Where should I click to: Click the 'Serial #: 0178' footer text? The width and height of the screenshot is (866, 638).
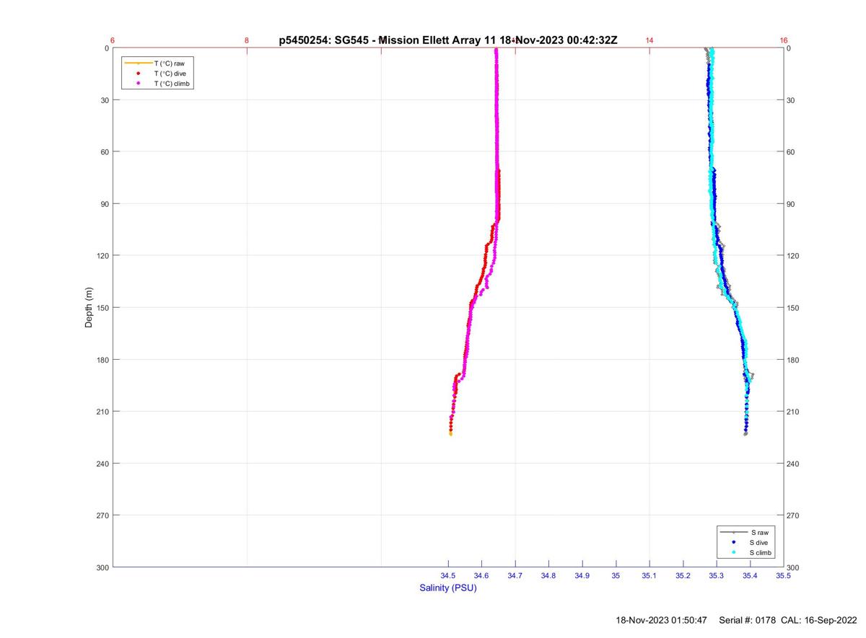point(746,620)
